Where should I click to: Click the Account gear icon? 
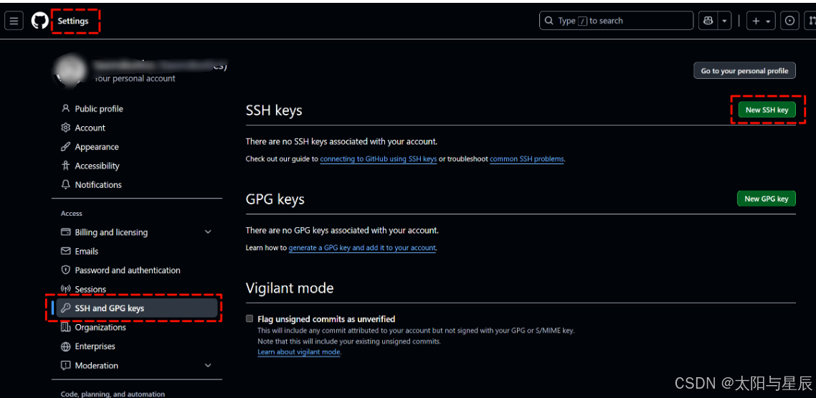click(65, 128)
